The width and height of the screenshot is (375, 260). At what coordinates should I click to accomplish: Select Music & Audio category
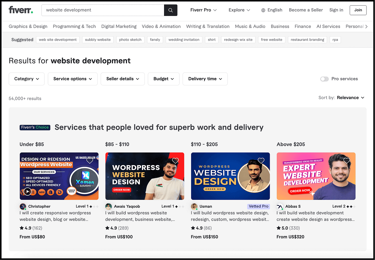(x=250, y=26)
